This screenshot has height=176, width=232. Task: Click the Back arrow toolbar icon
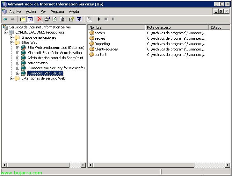pos(5,19)
